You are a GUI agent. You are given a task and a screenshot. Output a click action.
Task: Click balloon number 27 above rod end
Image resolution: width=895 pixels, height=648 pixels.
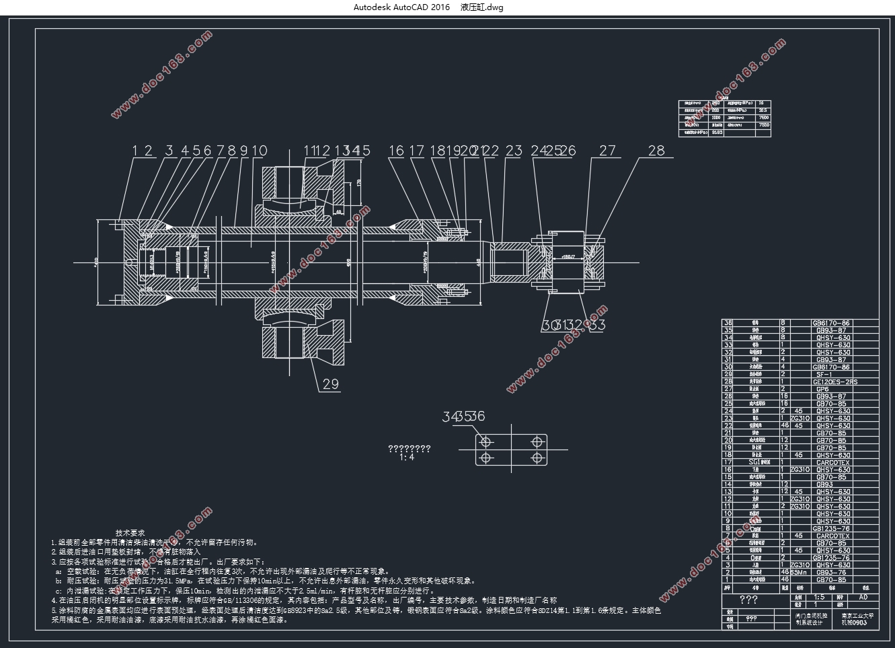click(607, 151)
